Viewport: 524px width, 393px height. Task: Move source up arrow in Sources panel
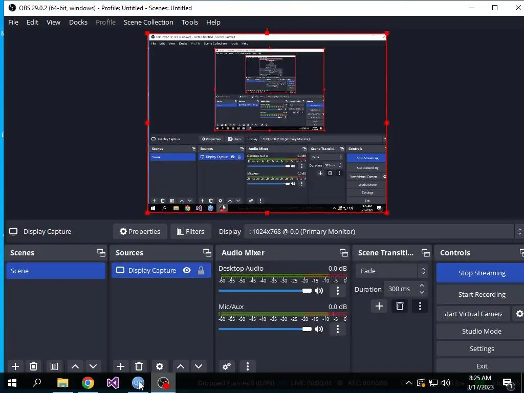pos(181,366)
